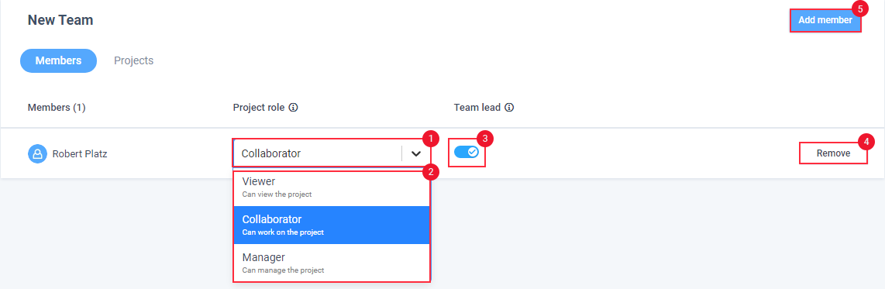
Task: Click the New Team heading
Action: tap(60, 20)
